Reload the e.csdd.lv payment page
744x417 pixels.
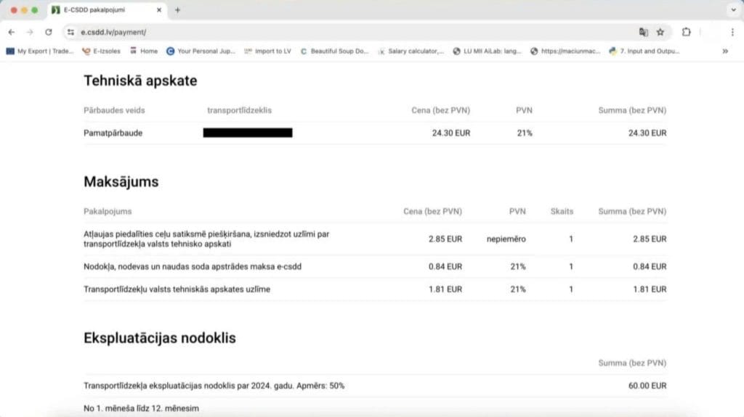click(49, 32)
